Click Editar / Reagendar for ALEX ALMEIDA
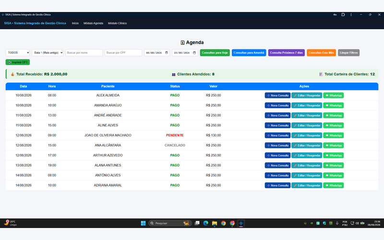The width and height of the screenshot is (384, 240). click(307, 95)
